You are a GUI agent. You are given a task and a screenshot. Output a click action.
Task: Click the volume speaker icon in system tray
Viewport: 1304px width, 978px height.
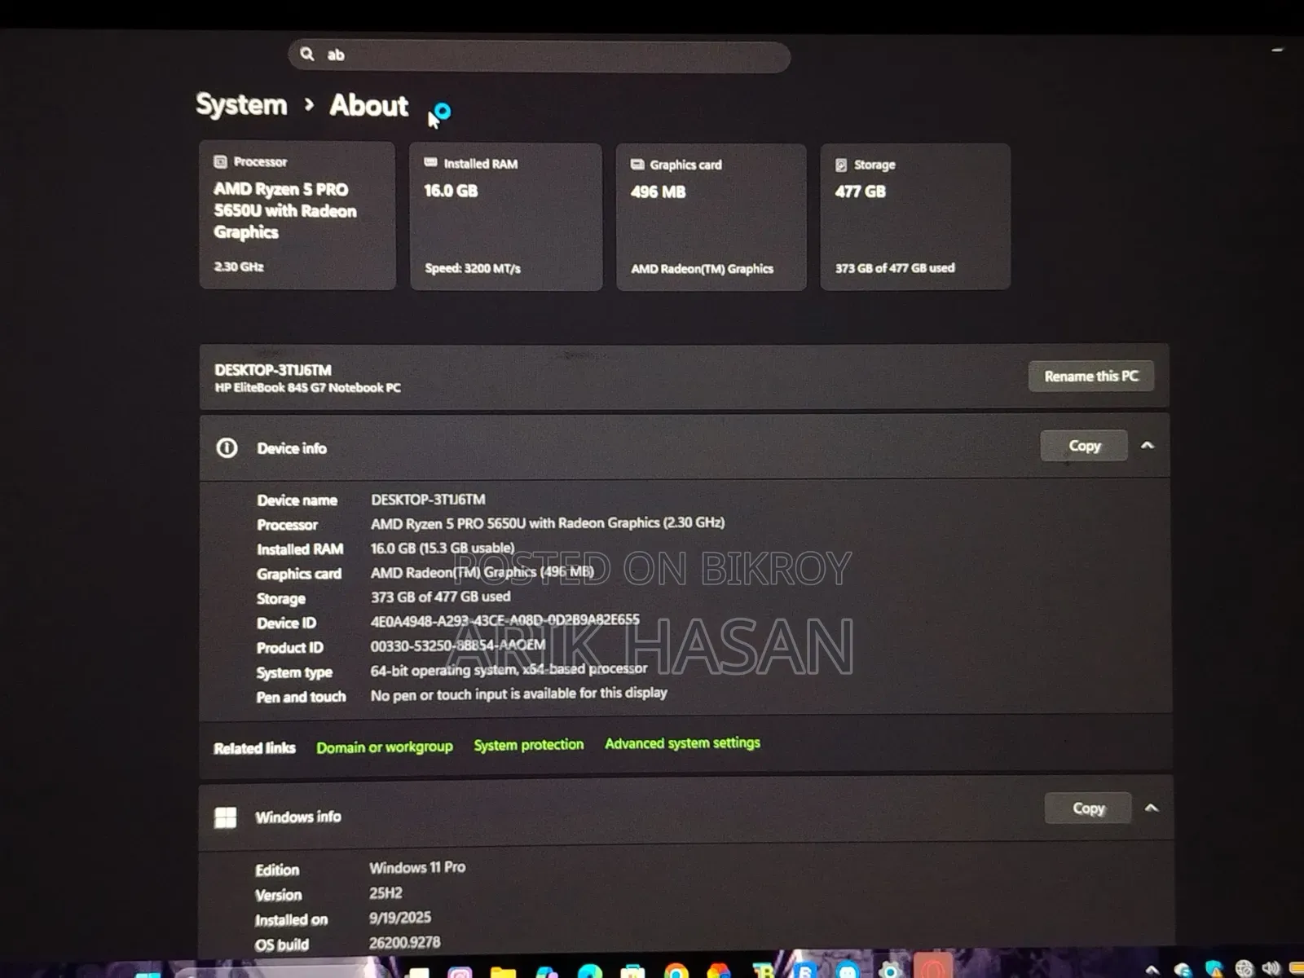coord(1271,968)
